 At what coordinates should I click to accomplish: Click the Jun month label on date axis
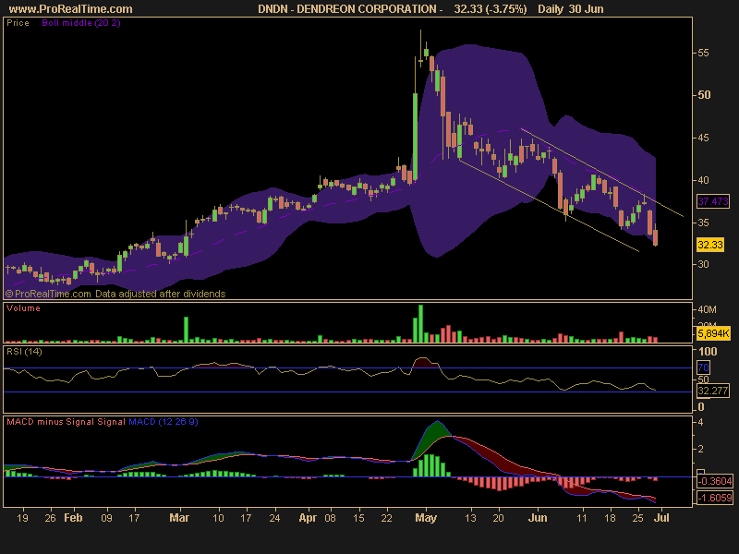pyautogui.click(x=538, y=518)
